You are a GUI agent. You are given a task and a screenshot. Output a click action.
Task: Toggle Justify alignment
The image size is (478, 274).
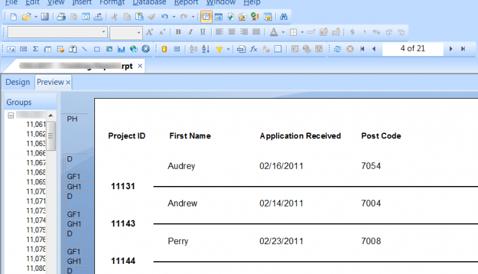click(x=256, y=32)
